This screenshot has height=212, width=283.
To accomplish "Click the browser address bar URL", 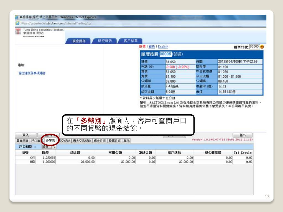I will point(56,23).
